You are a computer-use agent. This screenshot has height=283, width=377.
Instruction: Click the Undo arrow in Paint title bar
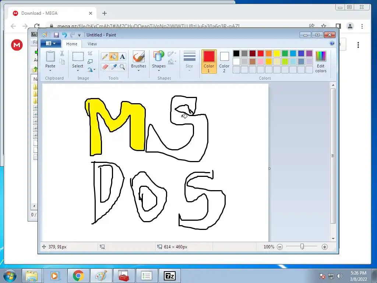tap(64, 35)
